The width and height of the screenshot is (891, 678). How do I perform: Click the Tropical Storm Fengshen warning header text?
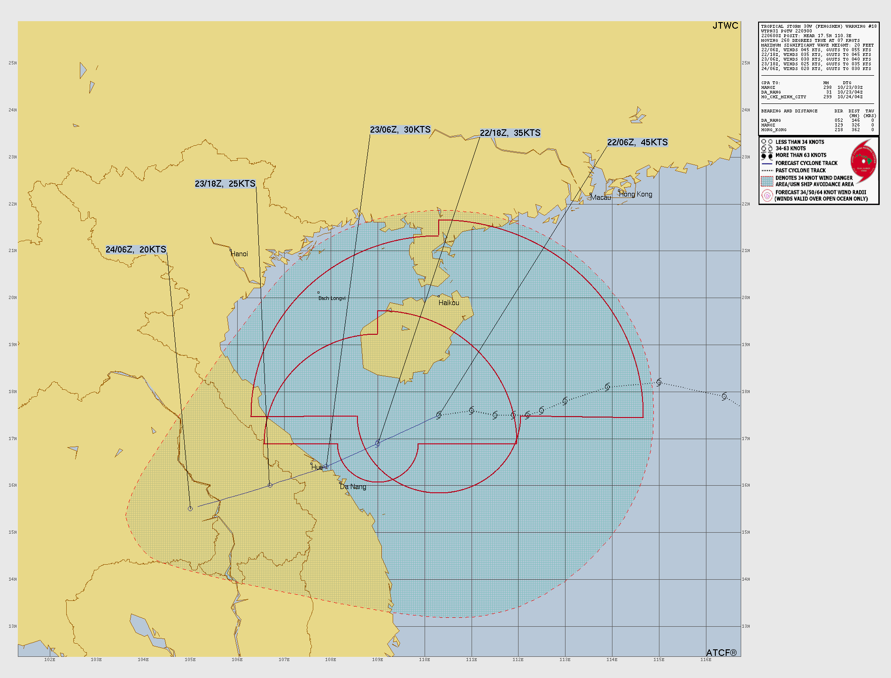pyautogui.click(x=819, y=26)
